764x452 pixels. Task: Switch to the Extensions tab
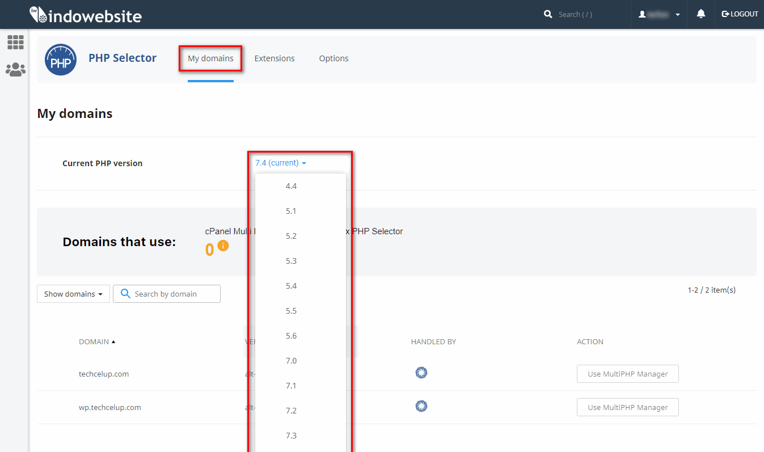[x=275, y=58]
